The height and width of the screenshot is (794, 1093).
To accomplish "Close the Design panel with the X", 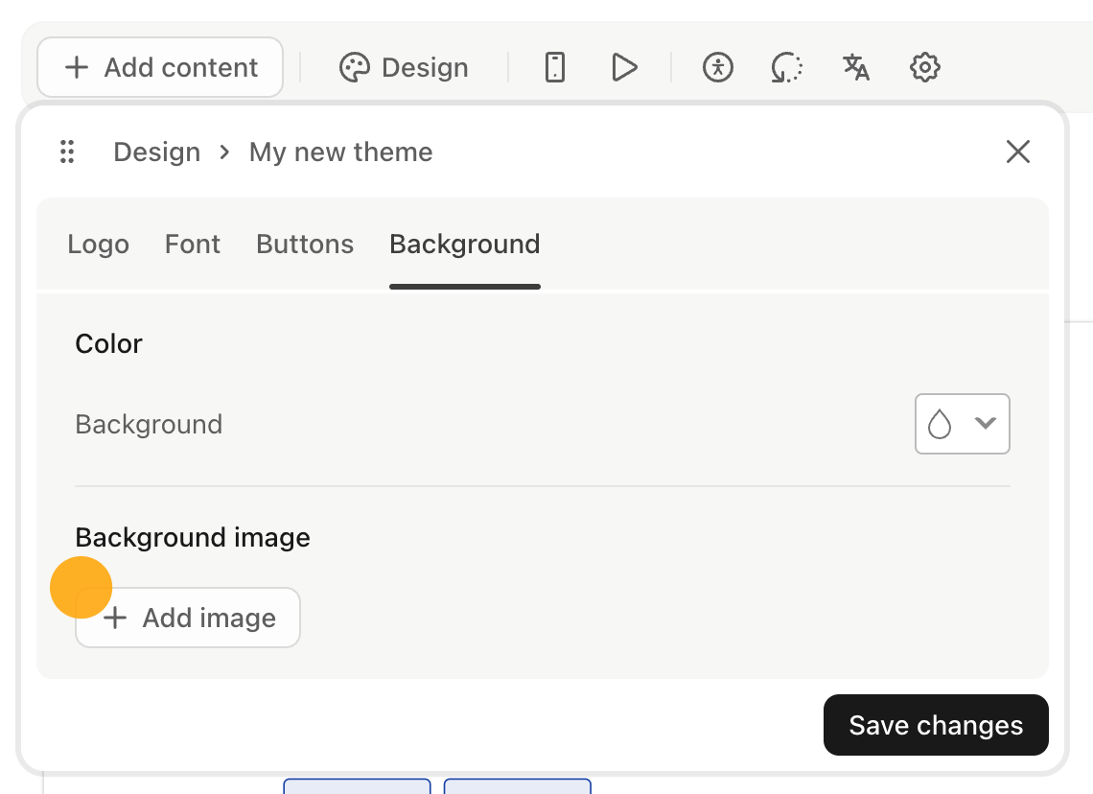I will point(1017,152).
